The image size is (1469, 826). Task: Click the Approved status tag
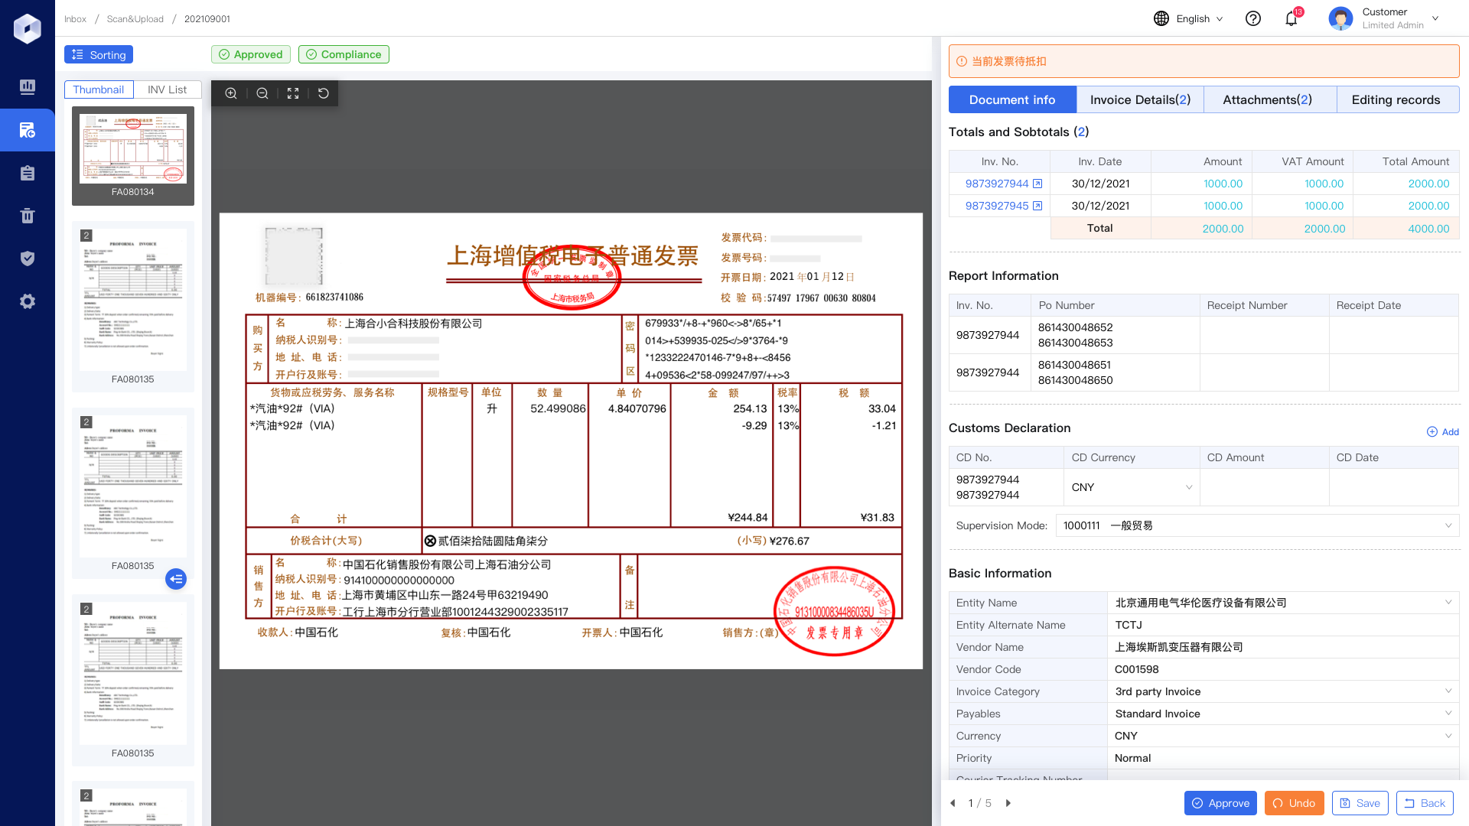pos(251,54)
